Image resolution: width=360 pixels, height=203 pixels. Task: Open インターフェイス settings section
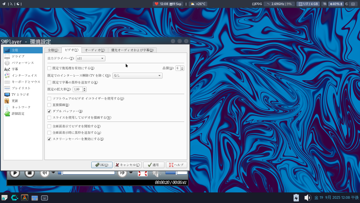pos(23,75)
